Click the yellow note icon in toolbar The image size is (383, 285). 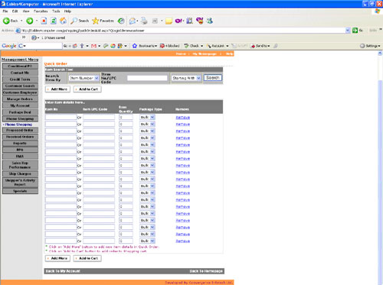coord(169,21)
